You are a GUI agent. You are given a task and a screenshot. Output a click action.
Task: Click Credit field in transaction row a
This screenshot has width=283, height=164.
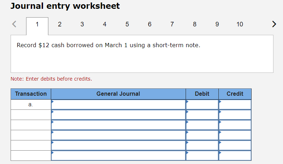coord(235,105)
